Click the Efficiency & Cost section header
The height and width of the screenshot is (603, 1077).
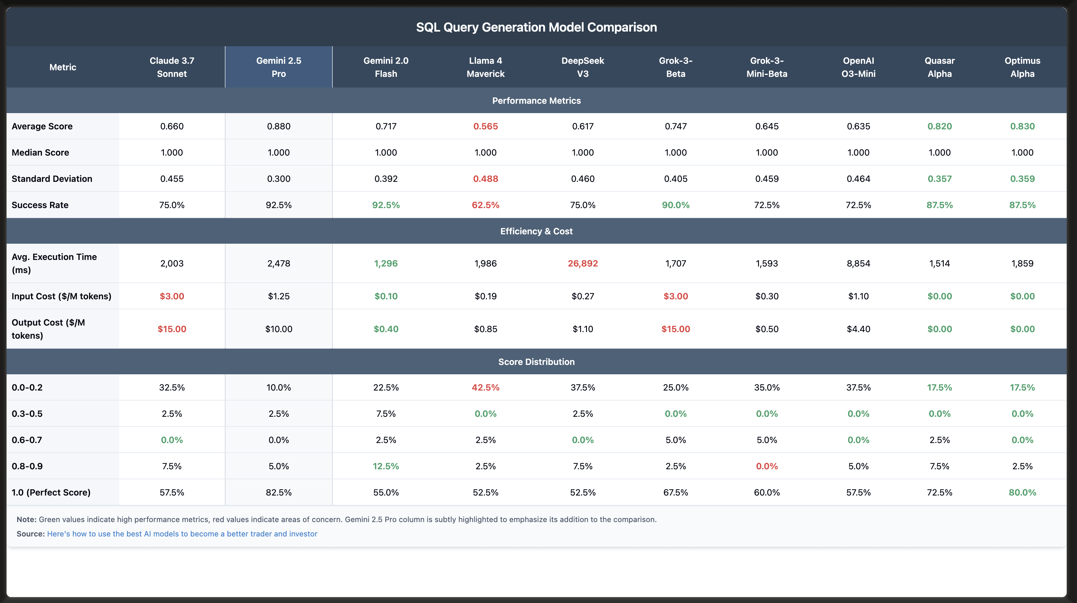coord(536,231)
